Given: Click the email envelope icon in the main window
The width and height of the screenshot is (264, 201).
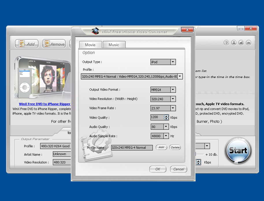Looking at the screenshot, I should click(248, 43).
